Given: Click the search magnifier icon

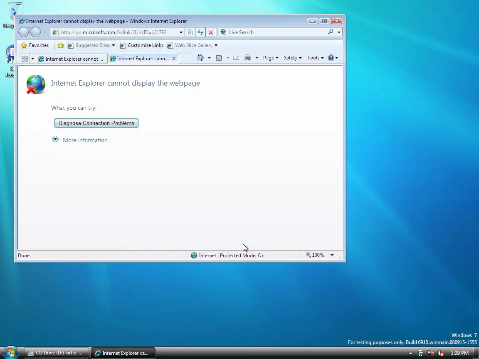Looking at the screenshot, I should point(331,32).
